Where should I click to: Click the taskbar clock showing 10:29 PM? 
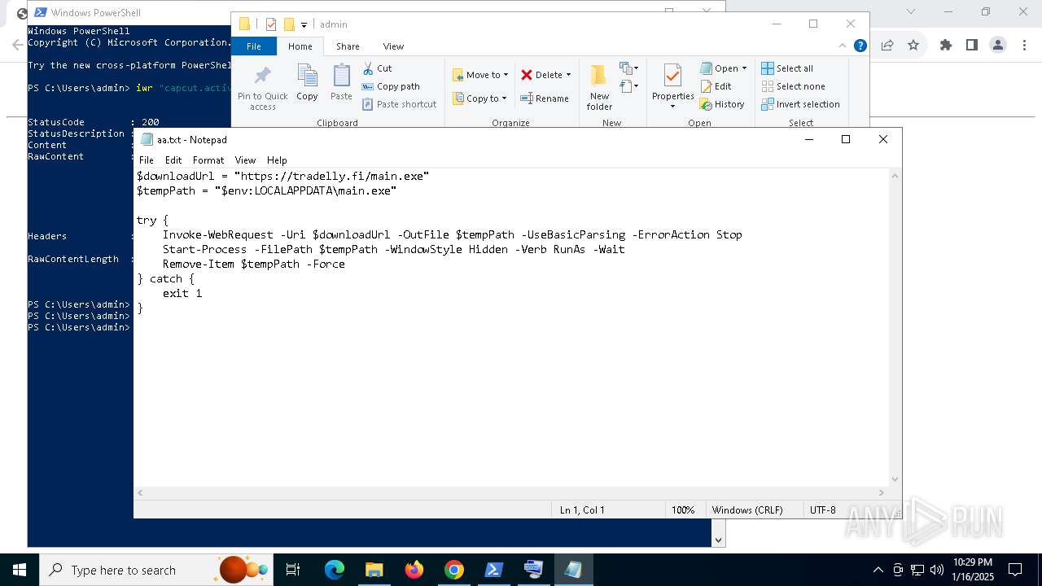[x=972, y=570]
